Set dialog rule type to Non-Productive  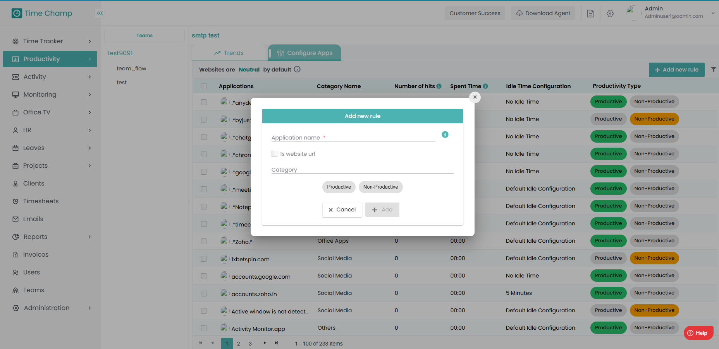381,187
